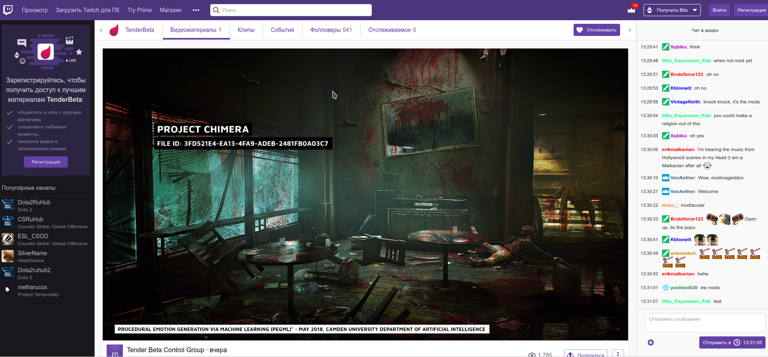Screen dimensions: 768x357
Task: Open Prime loot crown with 14 badge
Action: pos(632,9)
